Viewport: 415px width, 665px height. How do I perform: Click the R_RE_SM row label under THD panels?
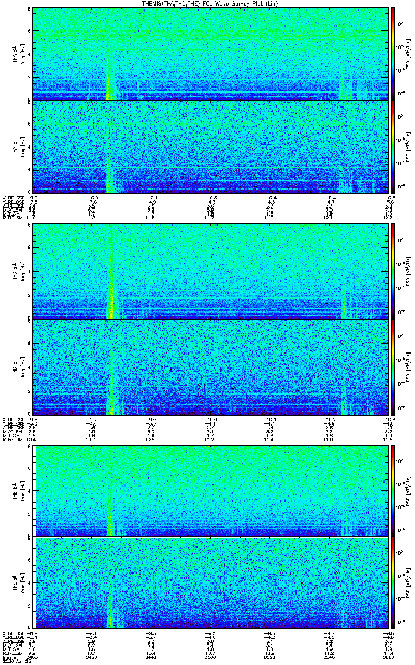point(12,439)
